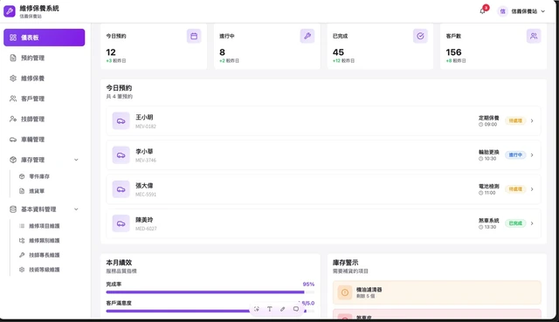The height and width of the screenshot is (322, 559).
Task: Click the technician icon next to 技師管理
Action: coord(13,119)
